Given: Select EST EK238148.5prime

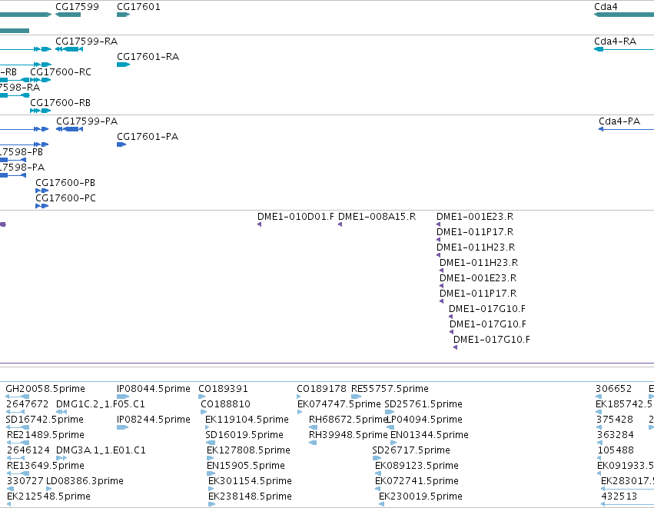Looking at the screenshot, I should [x=250, y=496].
